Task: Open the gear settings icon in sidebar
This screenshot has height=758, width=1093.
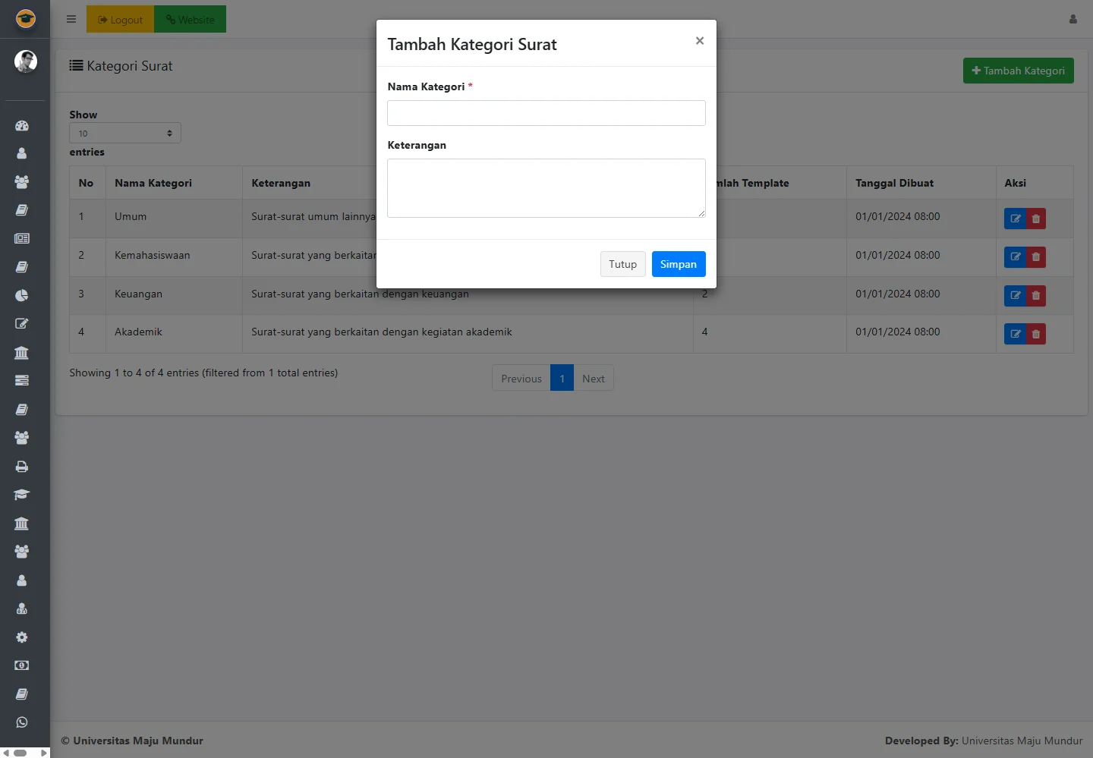Action: [22, 637]
